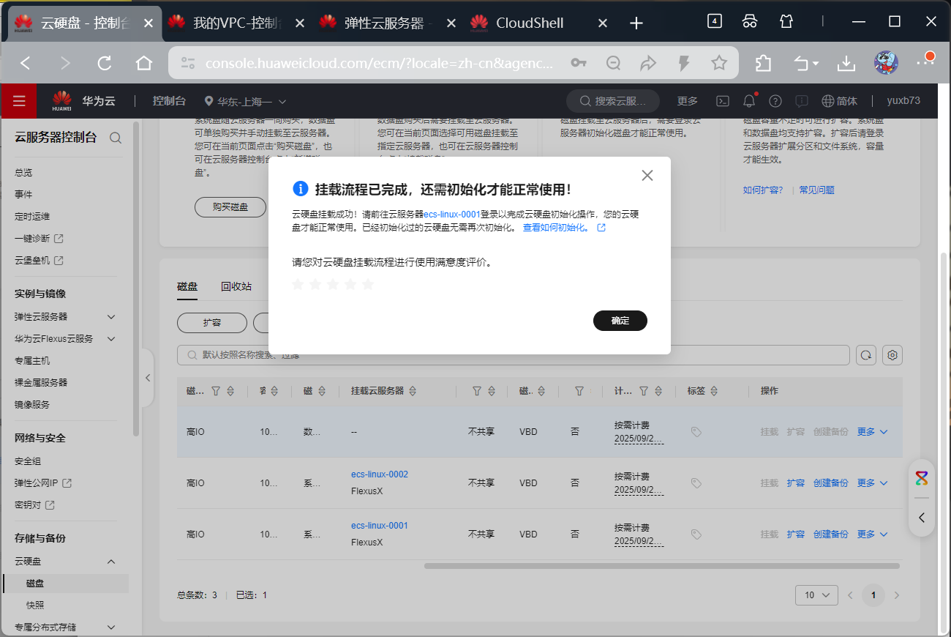Open 常见问题 link

[x=816, y=190]
